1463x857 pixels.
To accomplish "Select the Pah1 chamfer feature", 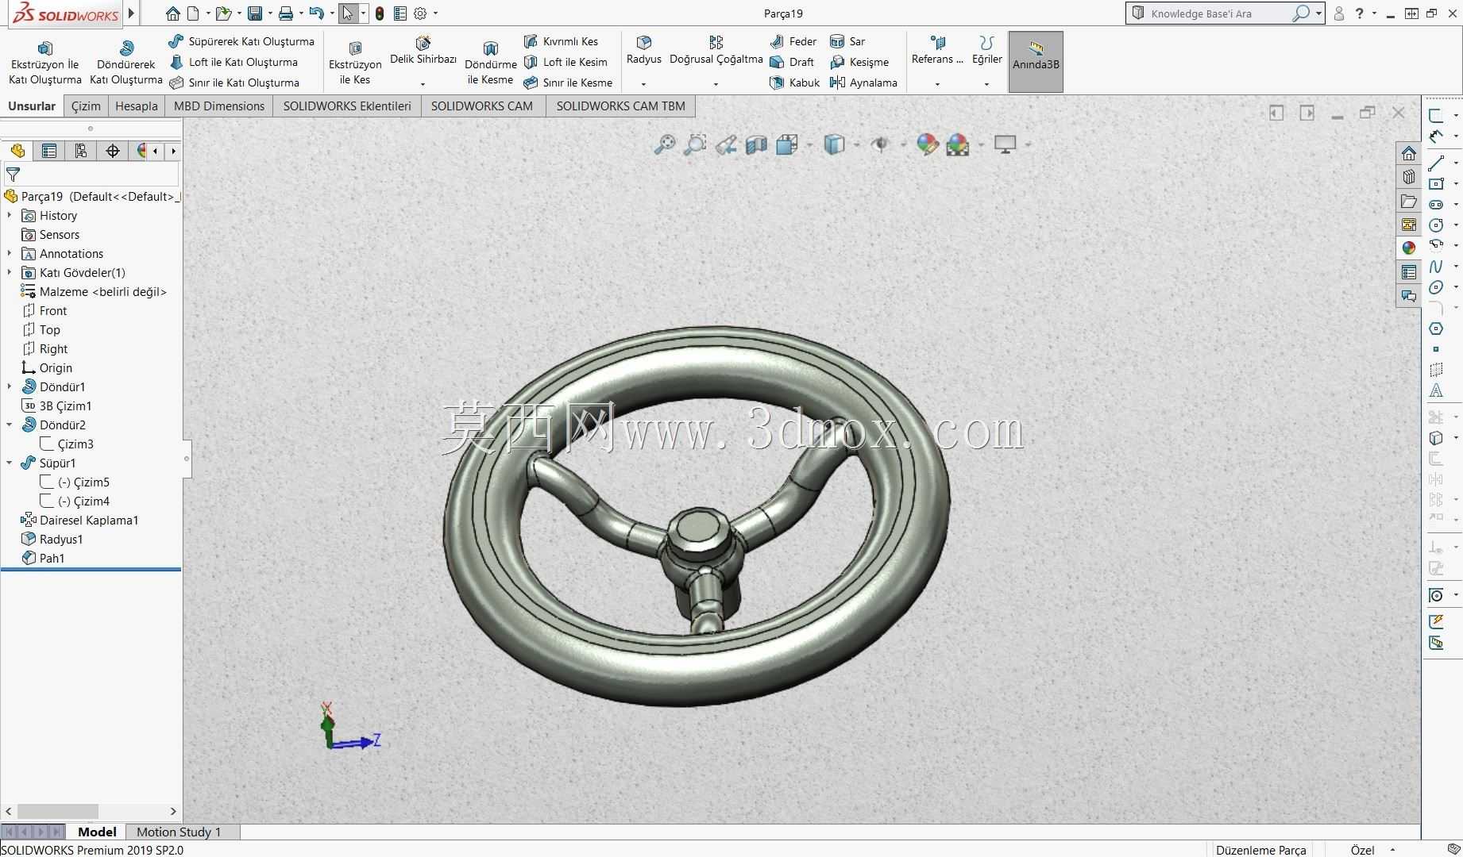I will (x=43, y=559).
